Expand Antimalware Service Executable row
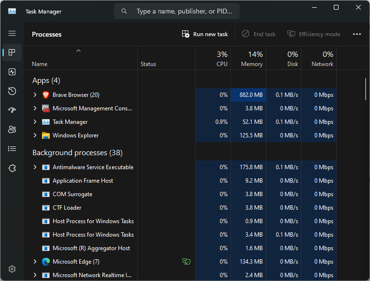 35,167
